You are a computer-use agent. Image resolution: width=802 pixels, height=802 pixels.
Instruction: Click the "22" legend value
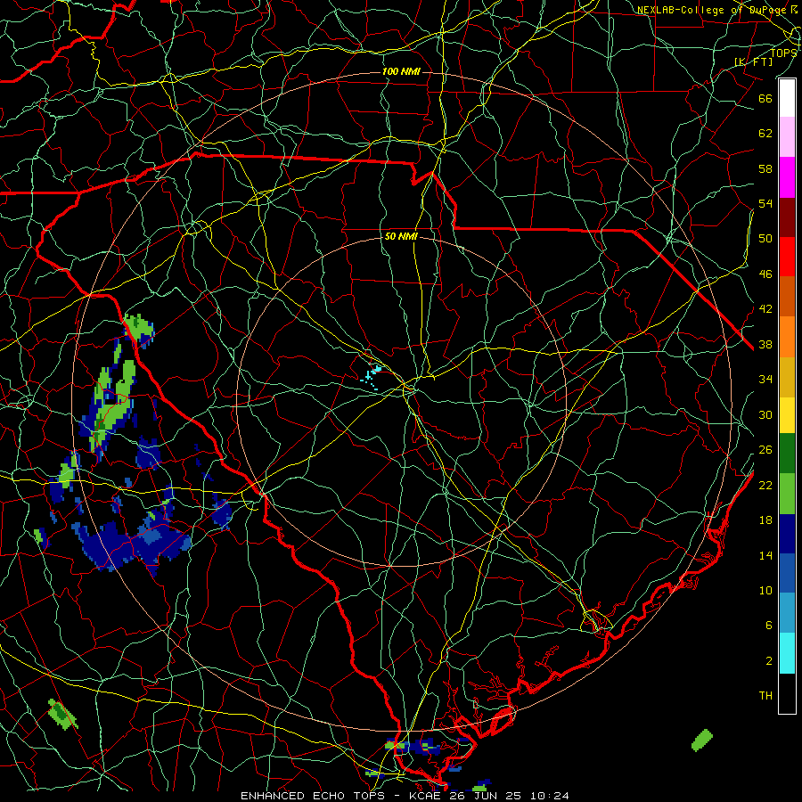tap(765, 486)
